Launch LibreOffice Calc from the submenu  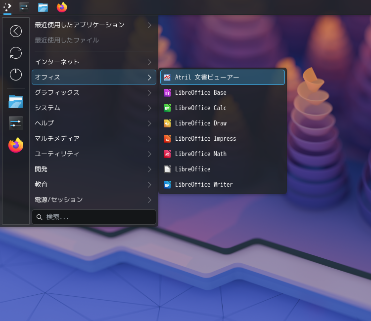click(223, 108)
